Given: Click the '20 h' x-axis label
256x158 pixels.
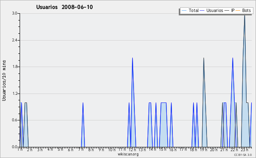Looking at the screenshot, I should 214,149.
